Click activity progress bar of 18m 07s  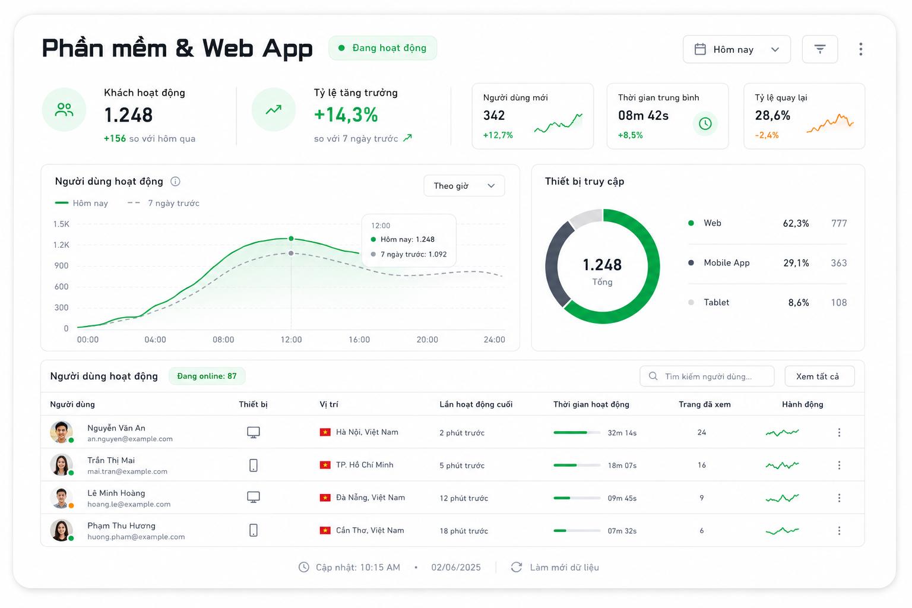[577, 465]
